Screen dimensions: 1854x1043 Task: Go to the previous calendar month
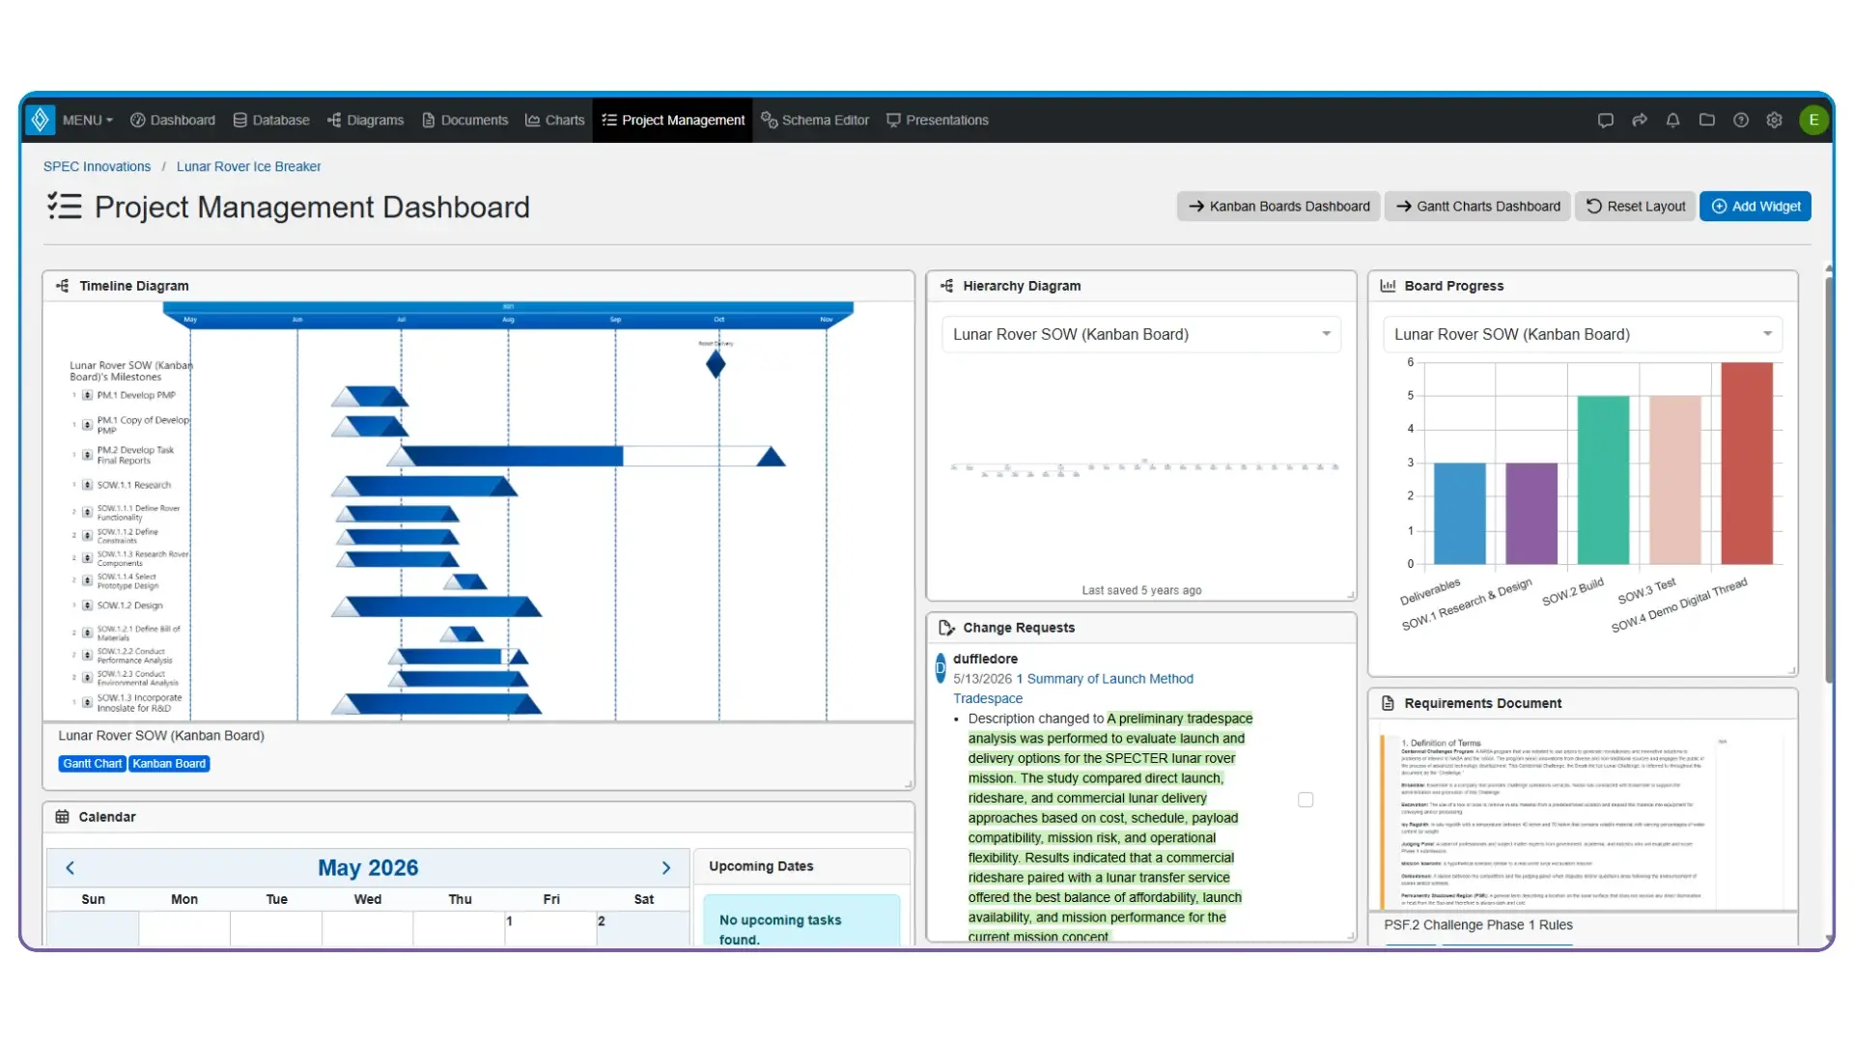[70, 868]
